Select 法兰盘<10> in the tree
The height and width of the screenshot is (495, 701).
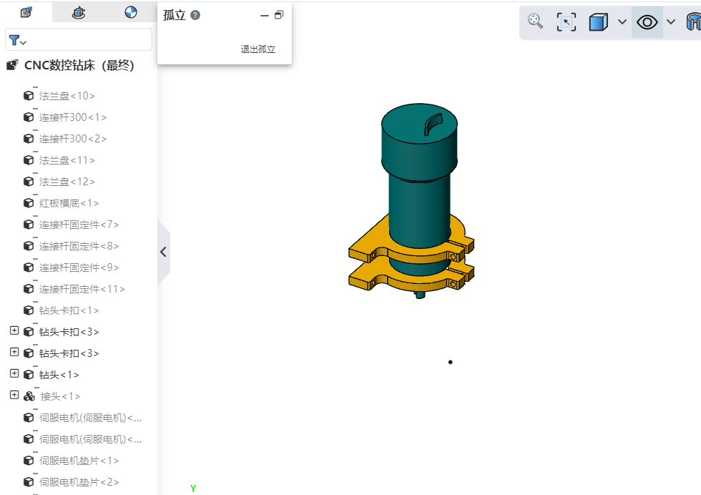click(x=67, y=96)
